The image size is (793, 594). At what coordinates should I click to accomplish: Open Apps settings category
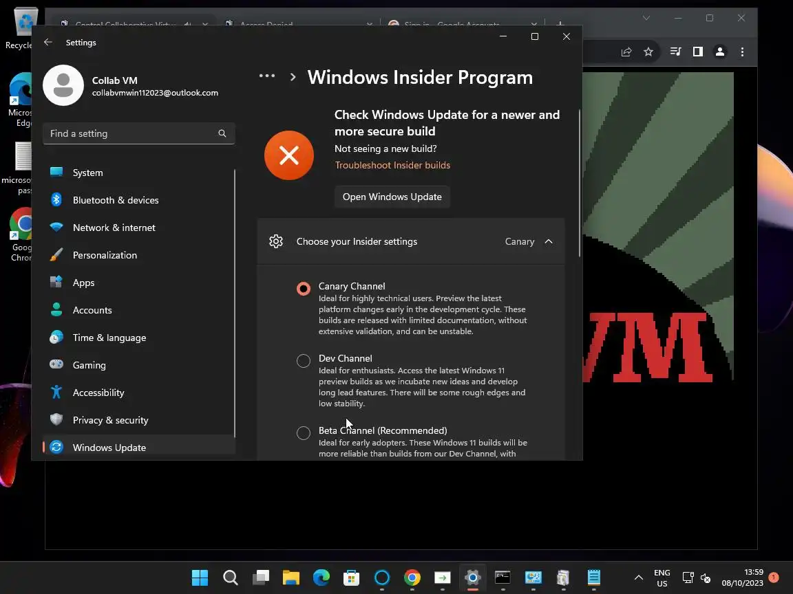point(138,283)
